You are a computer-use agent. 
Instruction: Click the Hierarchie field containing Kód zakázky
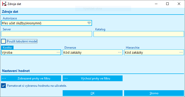click(x=154, y=52)
